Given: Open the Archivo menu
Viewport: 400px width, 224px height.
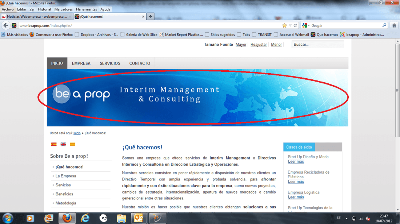Looking at the screenshot, I should (8, 9).
